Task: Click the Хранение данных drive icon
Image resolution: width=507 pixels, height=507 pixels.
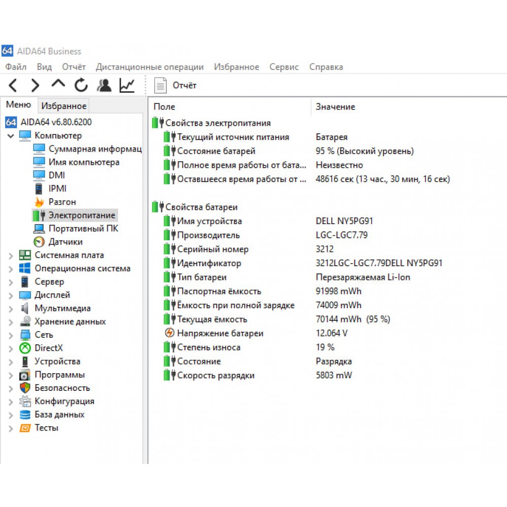Action: pyautogui.click(x=25, y=321)
